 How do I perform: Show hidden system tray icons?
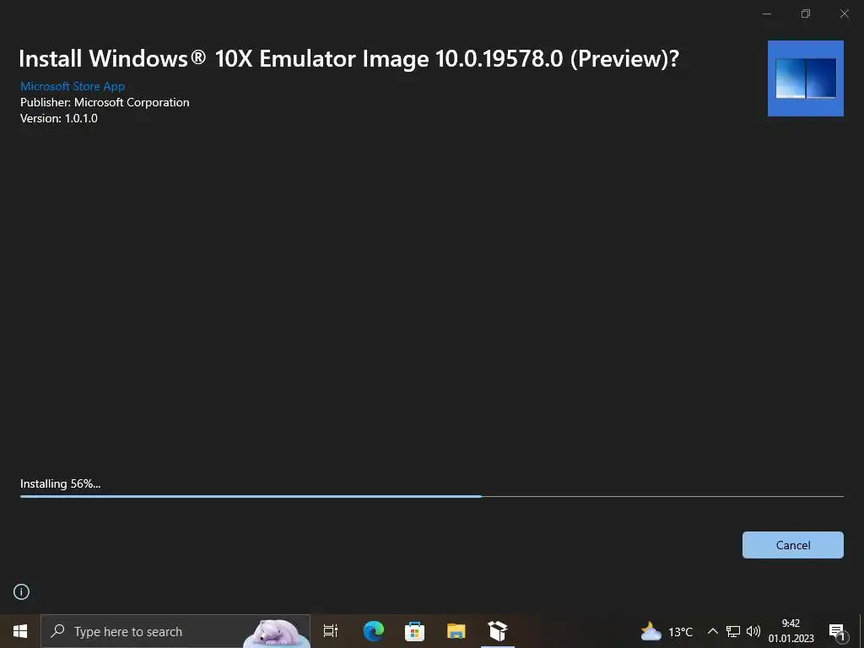712,631
